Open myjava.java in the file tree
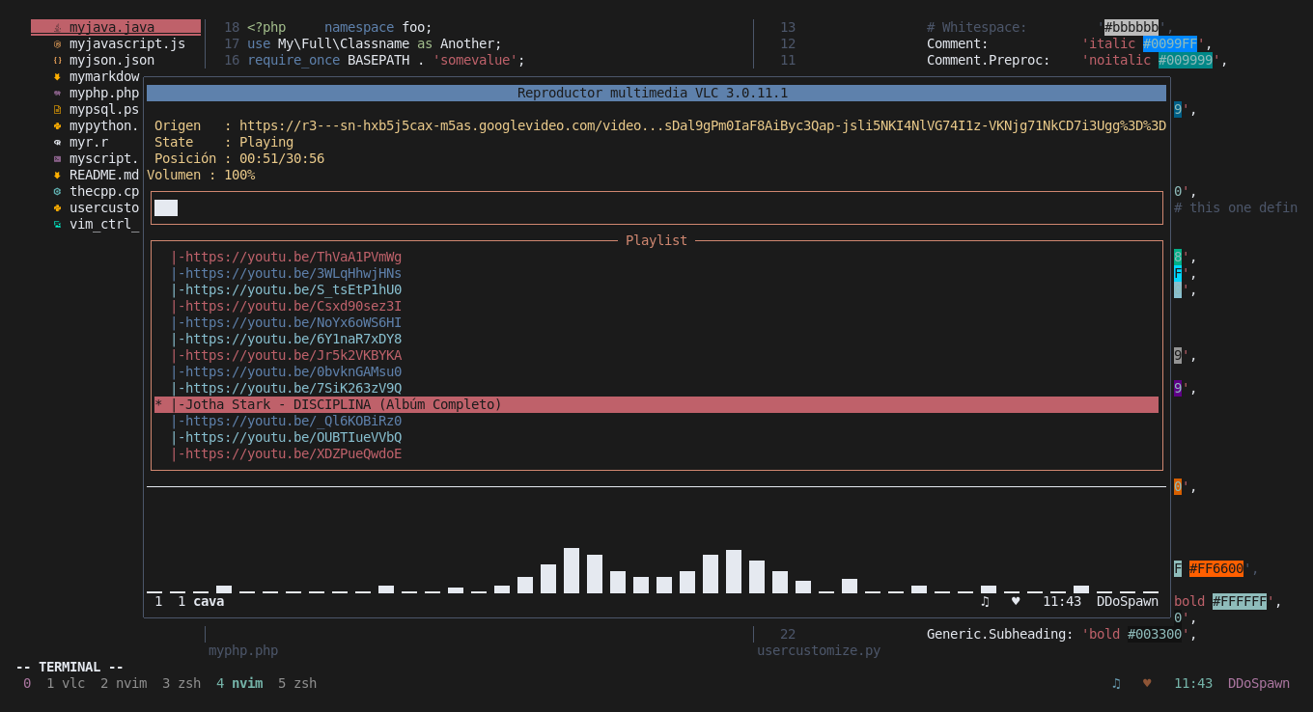This screenshot has height=712, width=1313. [112, 27]
